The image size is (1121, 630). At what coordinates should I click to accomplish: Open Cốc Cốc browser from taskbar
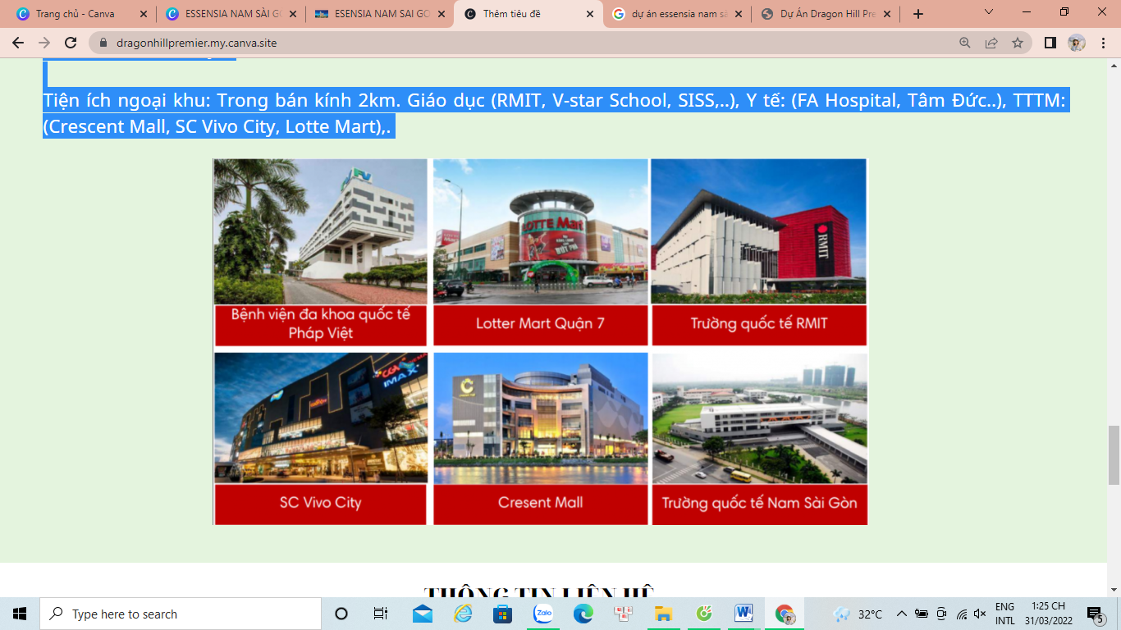[703, 614]
